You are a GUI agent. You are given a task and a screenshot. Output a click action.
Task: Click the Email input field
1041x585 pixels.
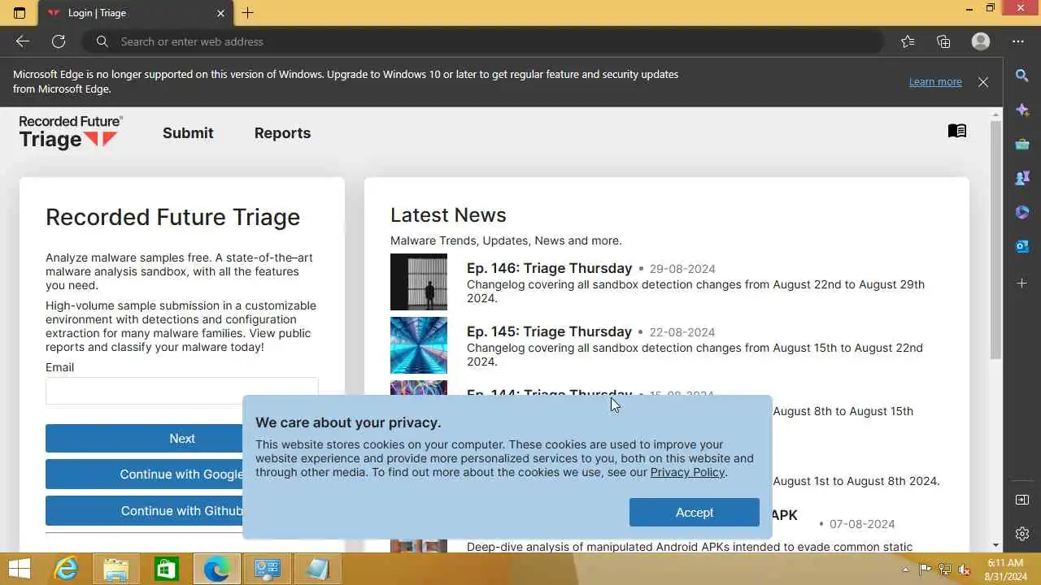point(182,391)
